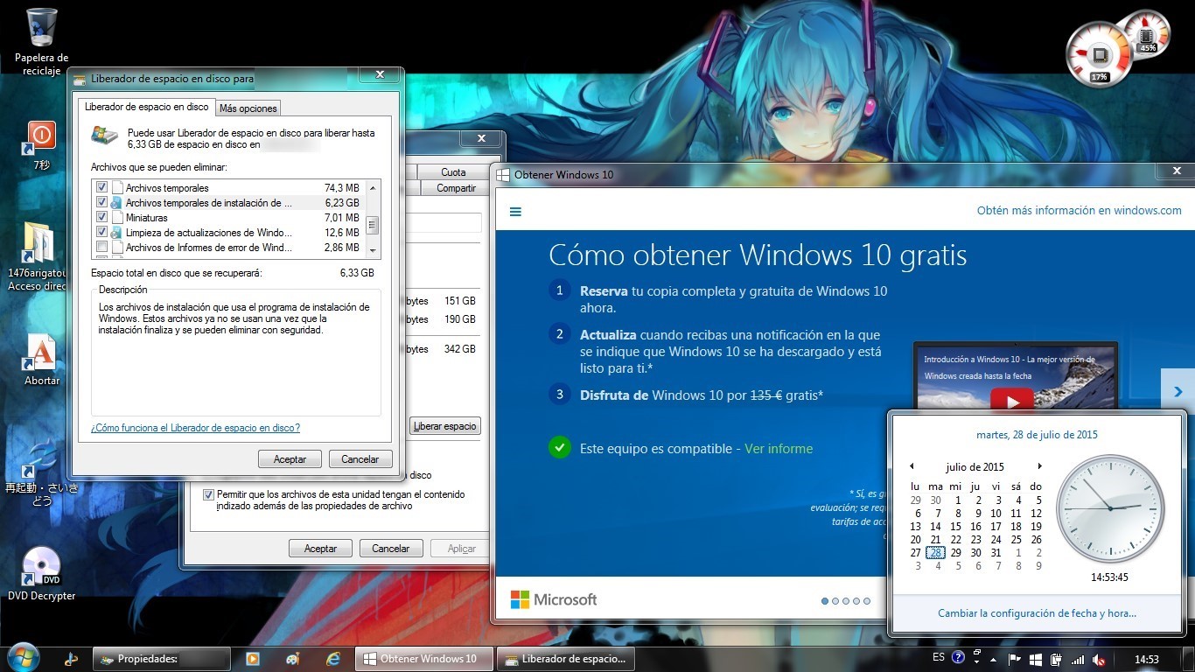Click the taskbar clock showing 14:53

point(1146,659)
